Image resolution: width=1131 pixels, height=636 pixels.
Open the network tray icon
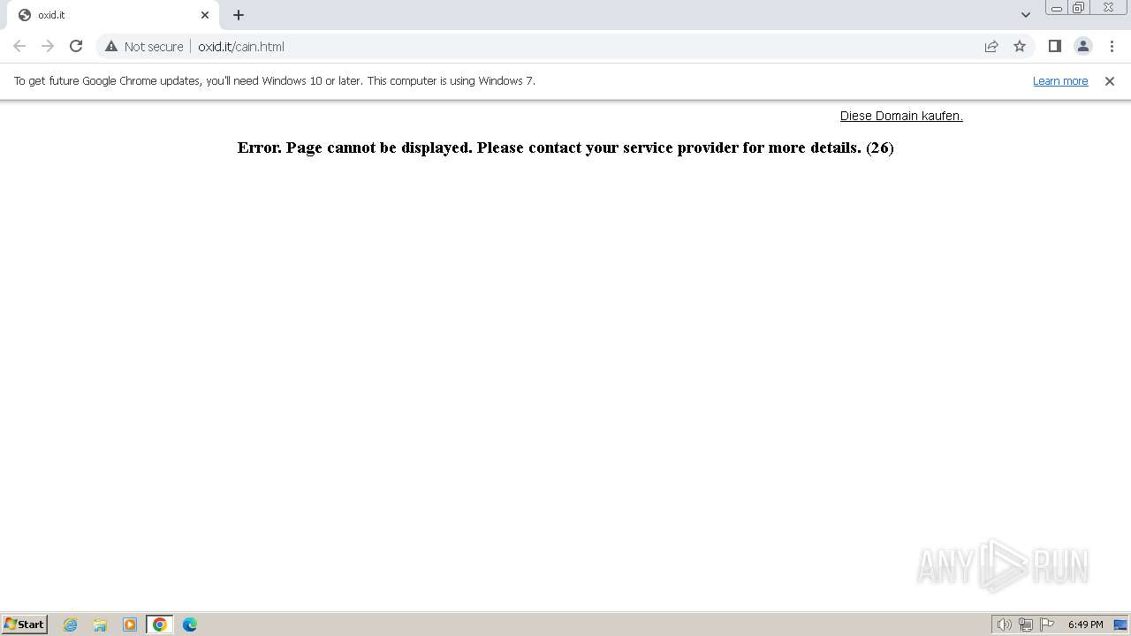pos(1026,625)
